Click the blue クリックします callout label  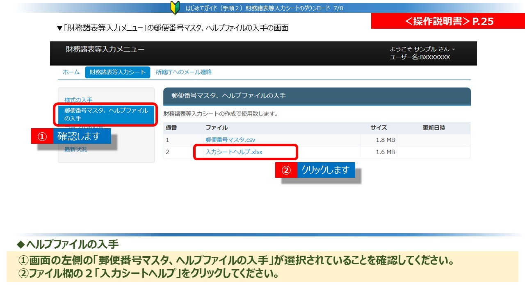tap(326, 170)
